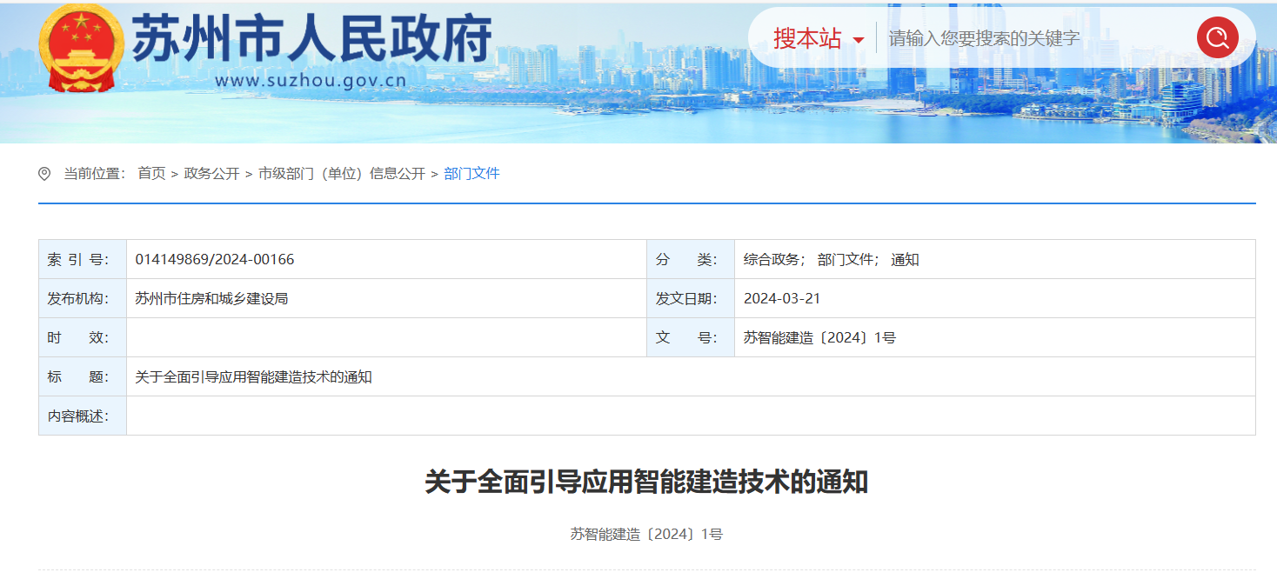Click the bold article headline
Image resolution: width=1277 pixels, height=579 pixels.
tap(646, 482)
